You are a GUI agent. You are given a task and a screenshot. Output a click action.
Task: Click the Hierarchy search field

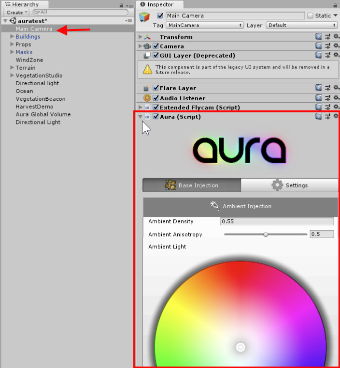tap(81, 12)
